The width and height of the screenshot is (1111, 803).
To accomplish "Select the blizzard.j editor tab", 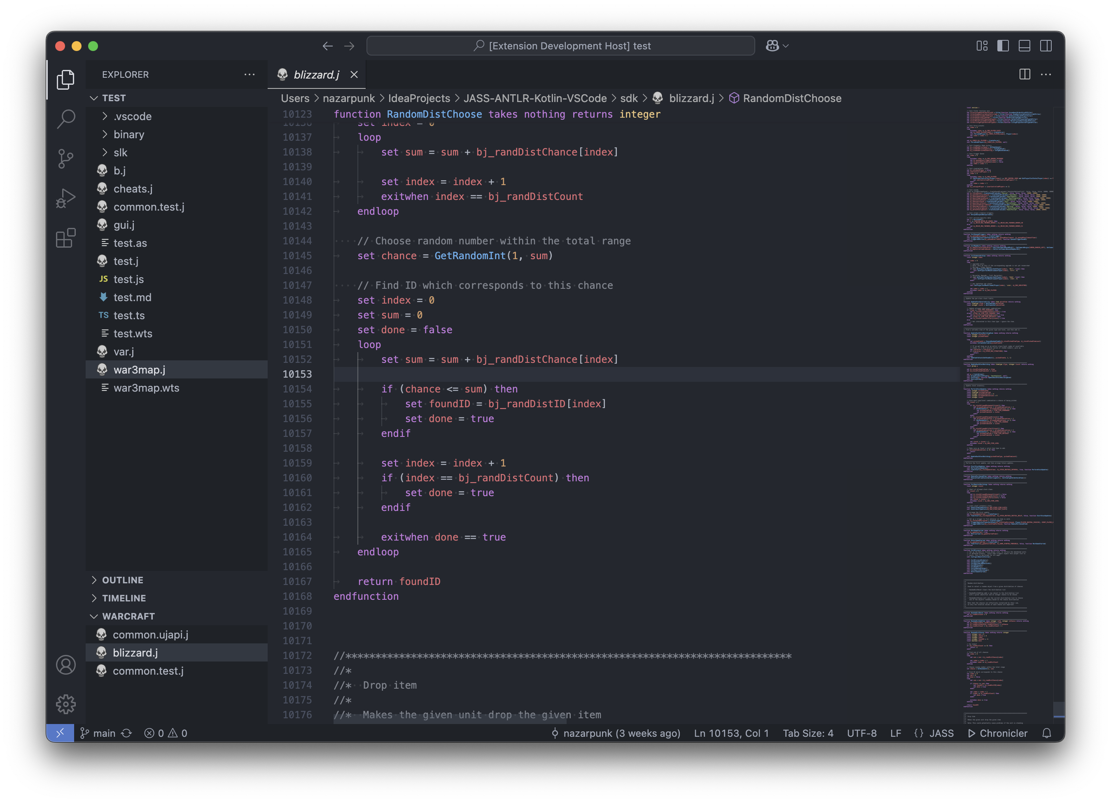I will 316,75.
